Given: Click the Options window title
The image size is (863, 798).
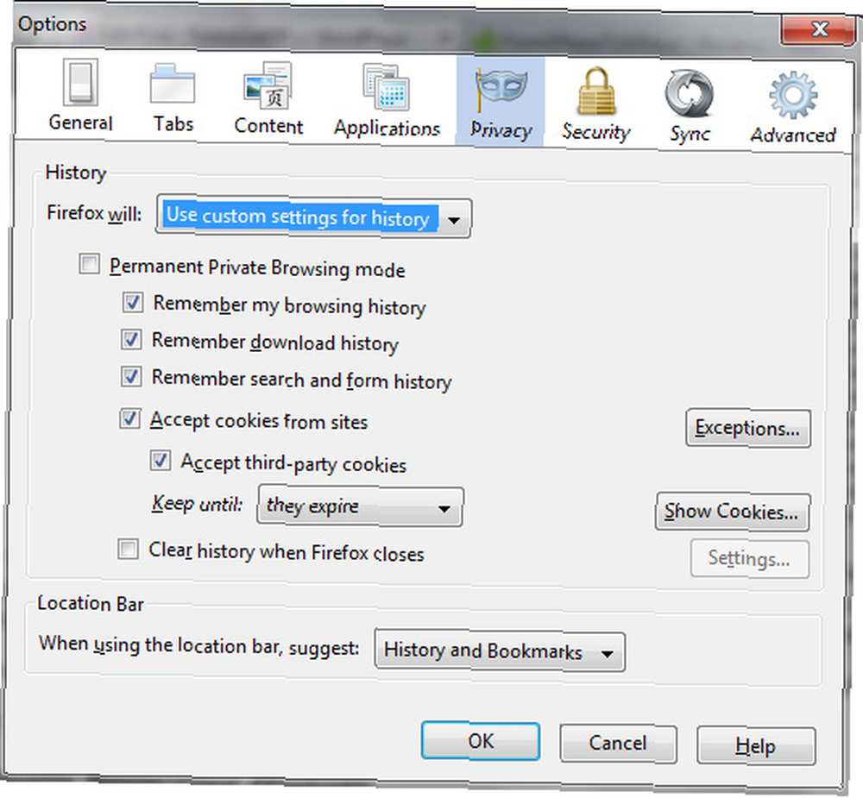Looking at the screenshot, I should tap(53, 24).
